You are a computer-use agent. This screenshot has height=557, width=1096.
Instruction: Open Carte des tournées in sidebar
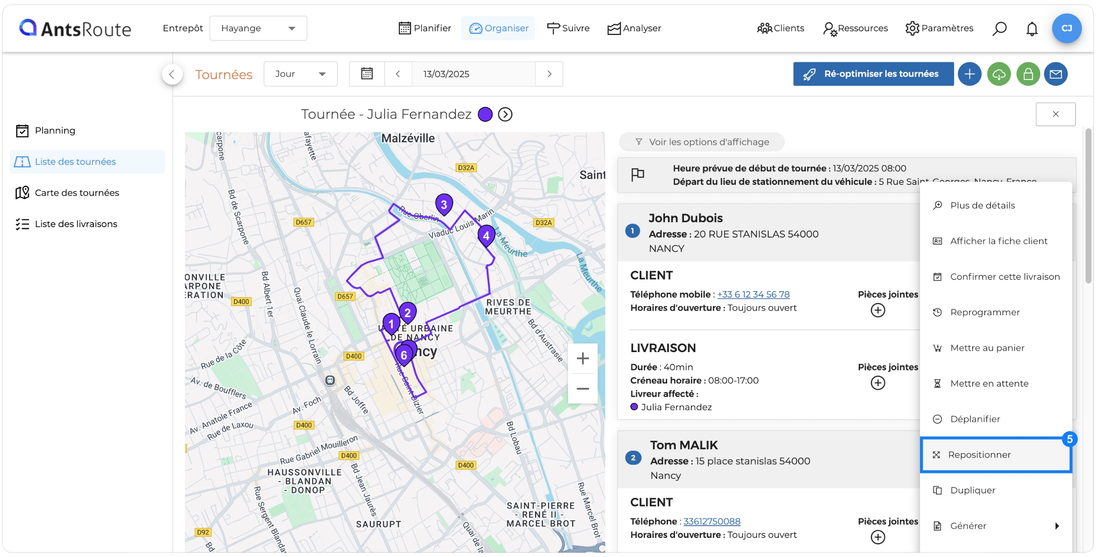pos(87,193)
